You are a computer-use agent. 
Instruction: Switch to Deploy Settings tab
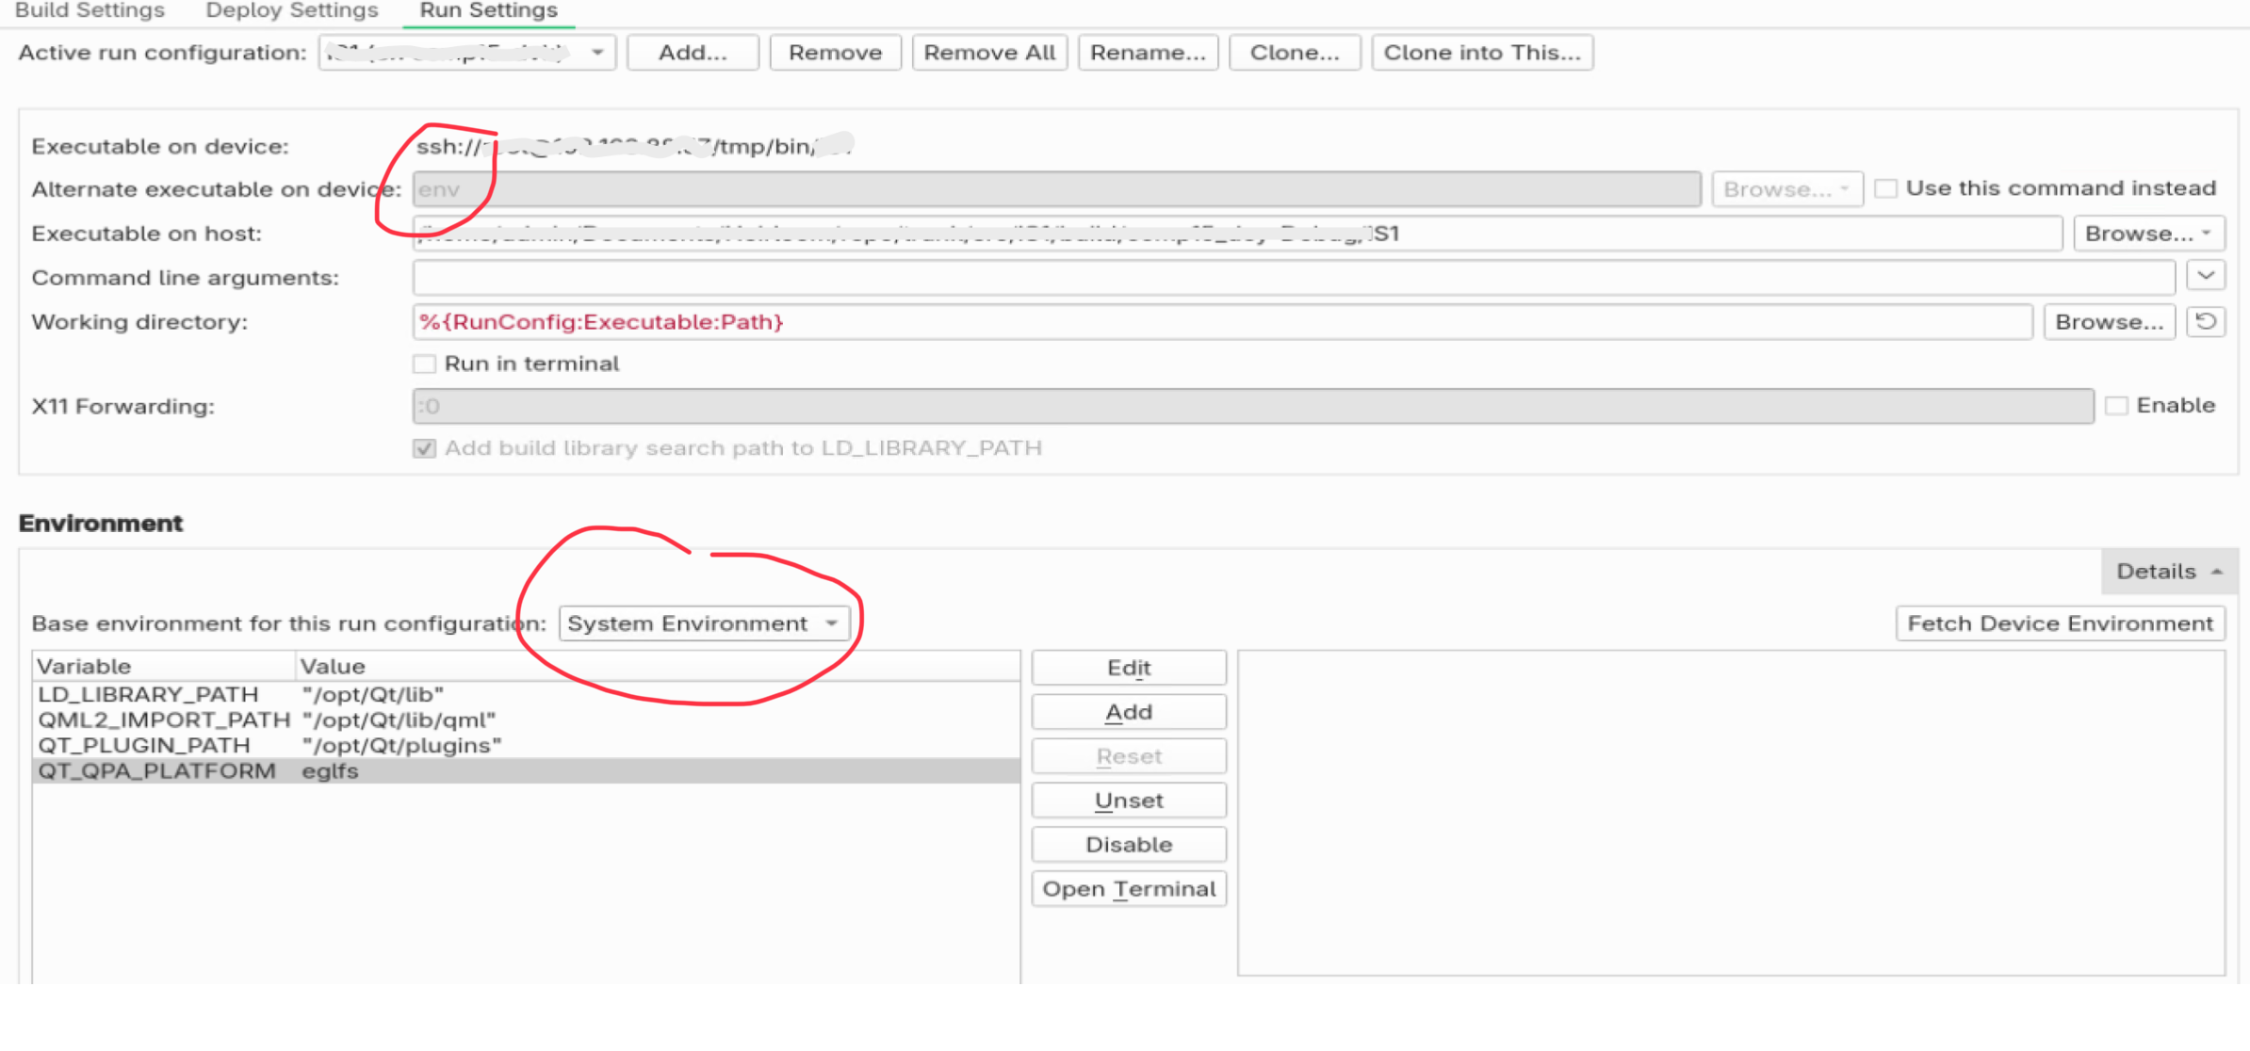coord(292,10)
